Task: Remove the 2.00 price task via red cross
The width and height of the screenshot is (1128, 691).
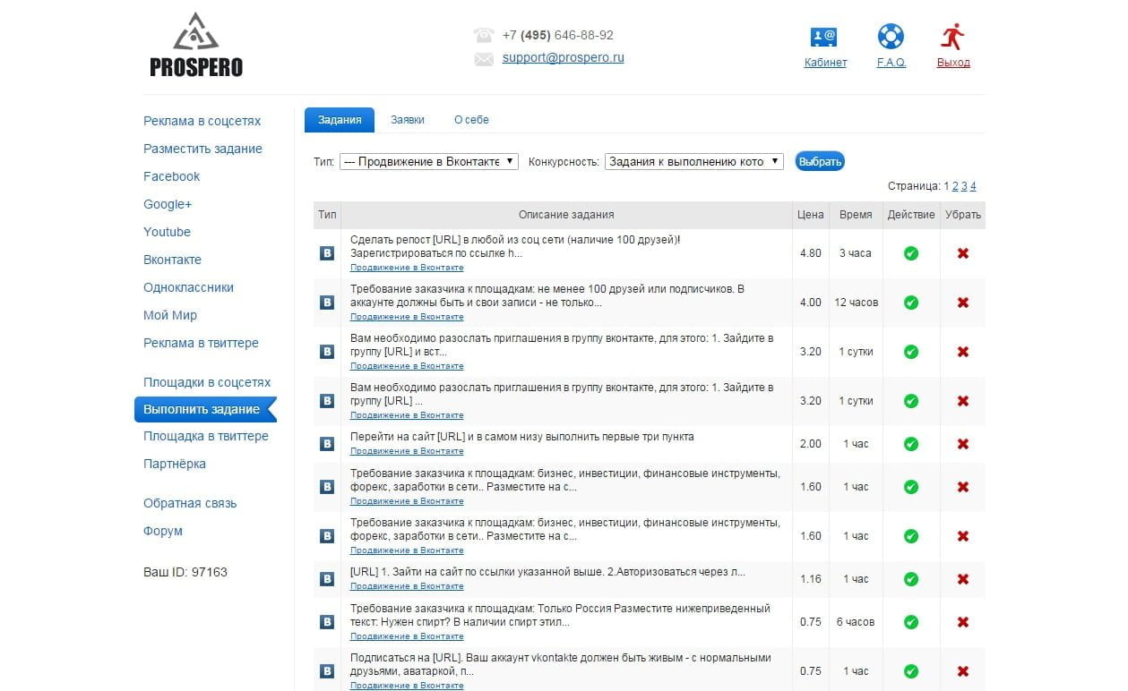Action: (963, 444)
